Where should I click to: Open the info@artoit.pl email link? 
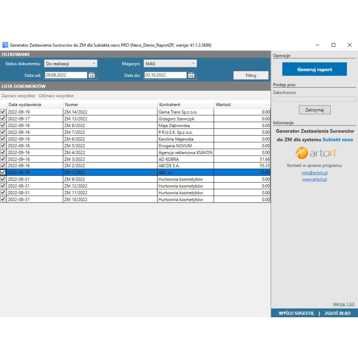tap(314, 173)
